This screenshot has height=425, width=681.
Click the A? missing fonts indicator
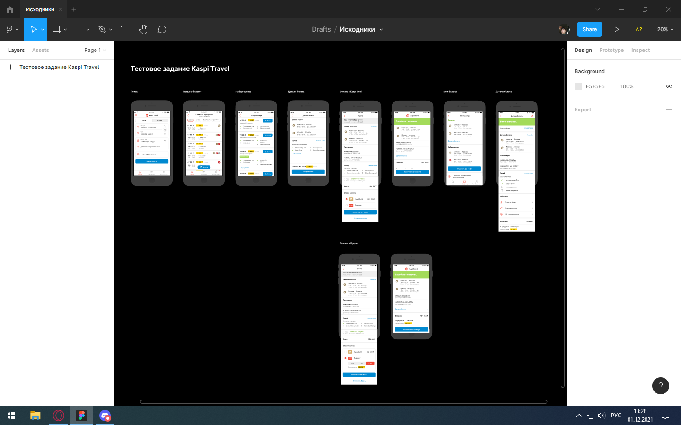(x=639, y=29)
